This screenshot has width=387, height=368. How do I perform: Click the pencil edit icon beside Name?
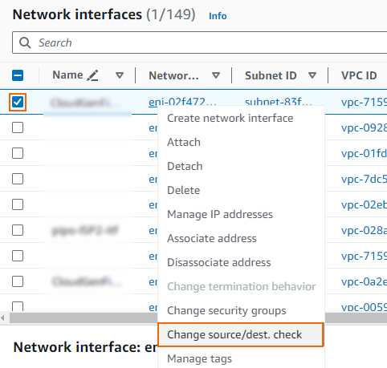pyautogui.click(x=92, y=75)
